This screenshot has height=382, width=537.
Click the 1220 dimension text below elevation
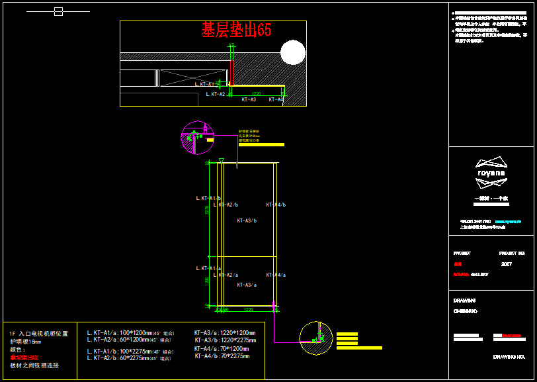click(249, 309)
